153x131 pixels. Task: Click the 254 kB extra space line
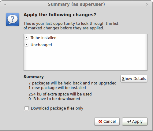point(60,94)
